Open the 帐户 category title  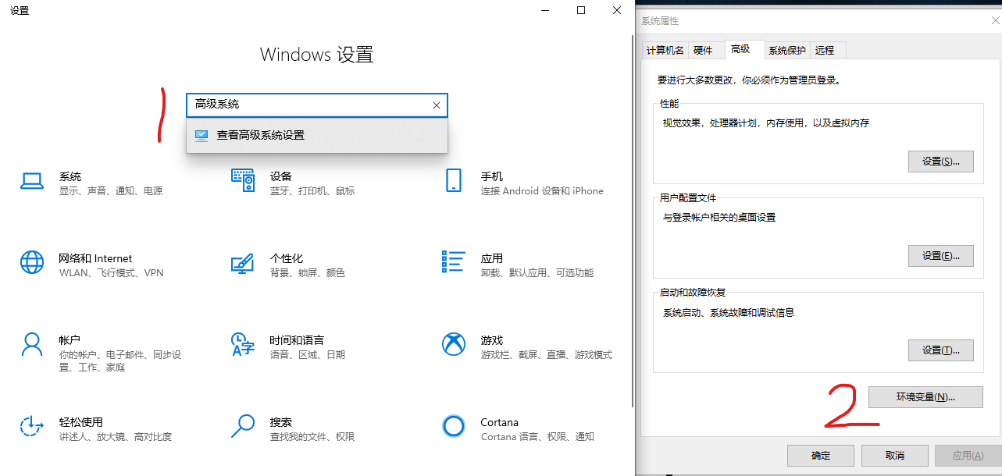click(x=70, y=340)
